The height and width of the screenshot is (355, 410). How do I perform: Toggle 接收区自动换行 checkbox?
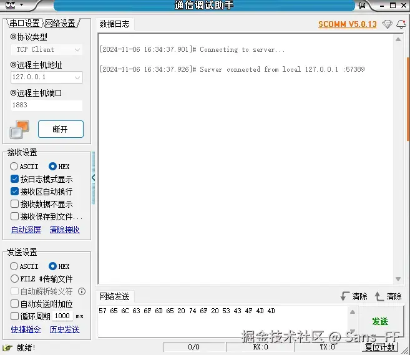[x=14, y=192]
